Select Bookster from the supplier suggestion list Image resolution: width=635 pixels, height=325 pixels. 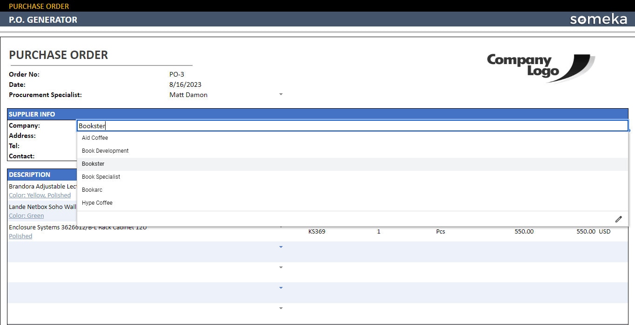(x=93, y=163)
